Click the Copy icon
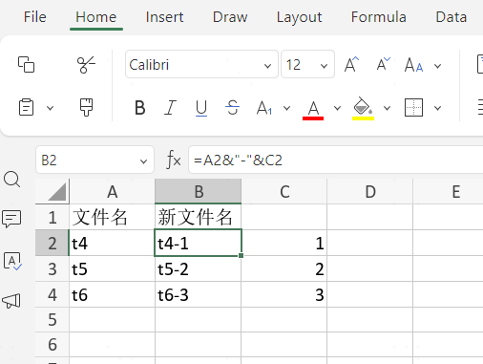Screen dimensions: 483x364 (x=26, y=65)
